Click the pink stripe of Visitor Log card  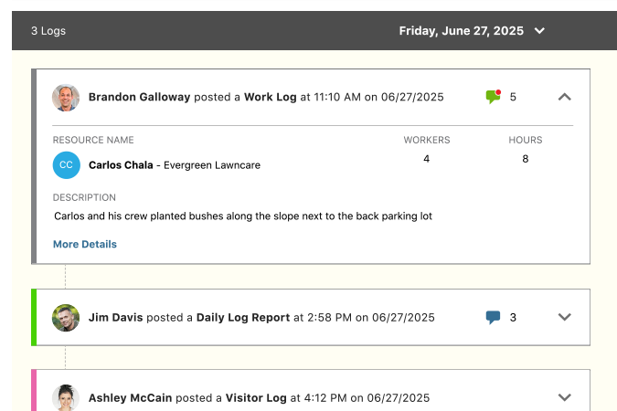click(x=34, y=391)
